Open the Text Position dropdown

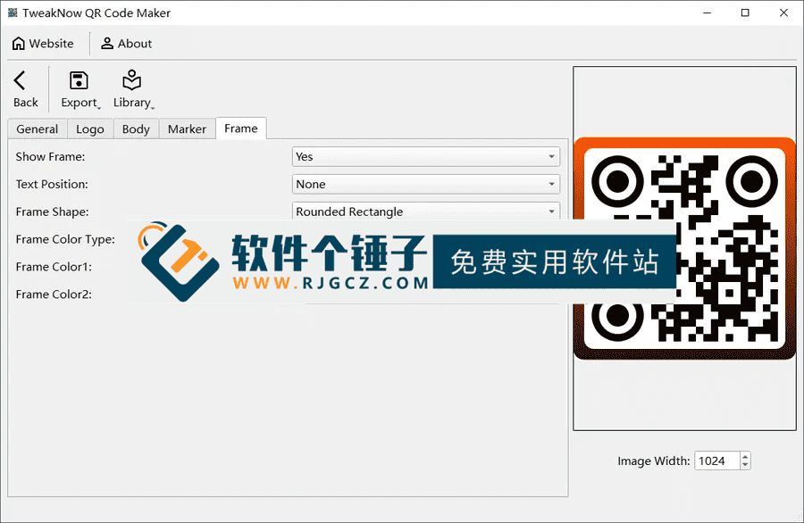(426, 184)
